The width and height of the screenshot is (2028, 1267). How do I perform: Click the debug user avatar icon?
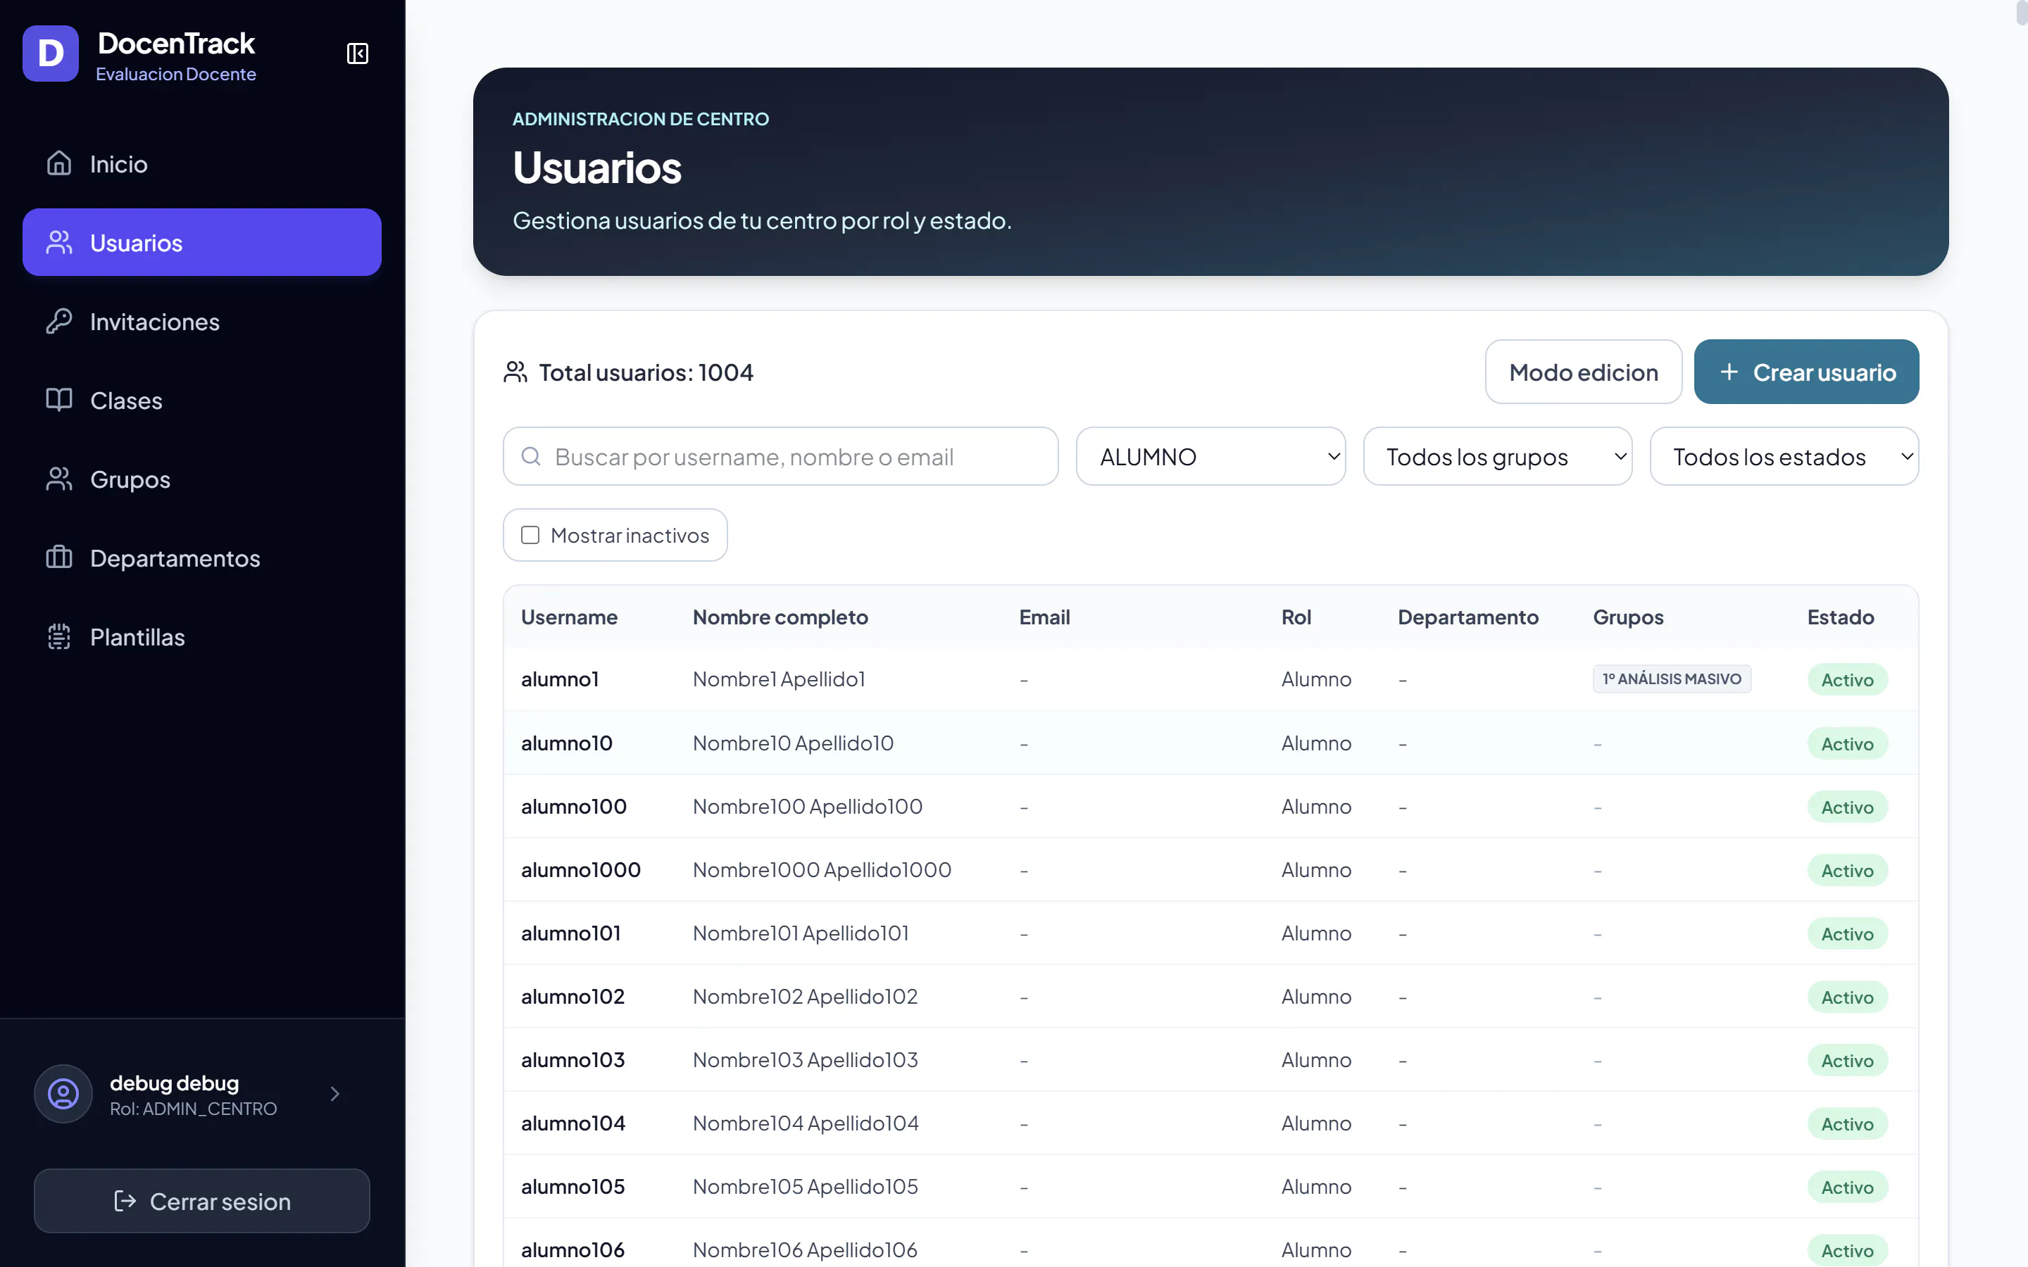(x=63, y=1094)
